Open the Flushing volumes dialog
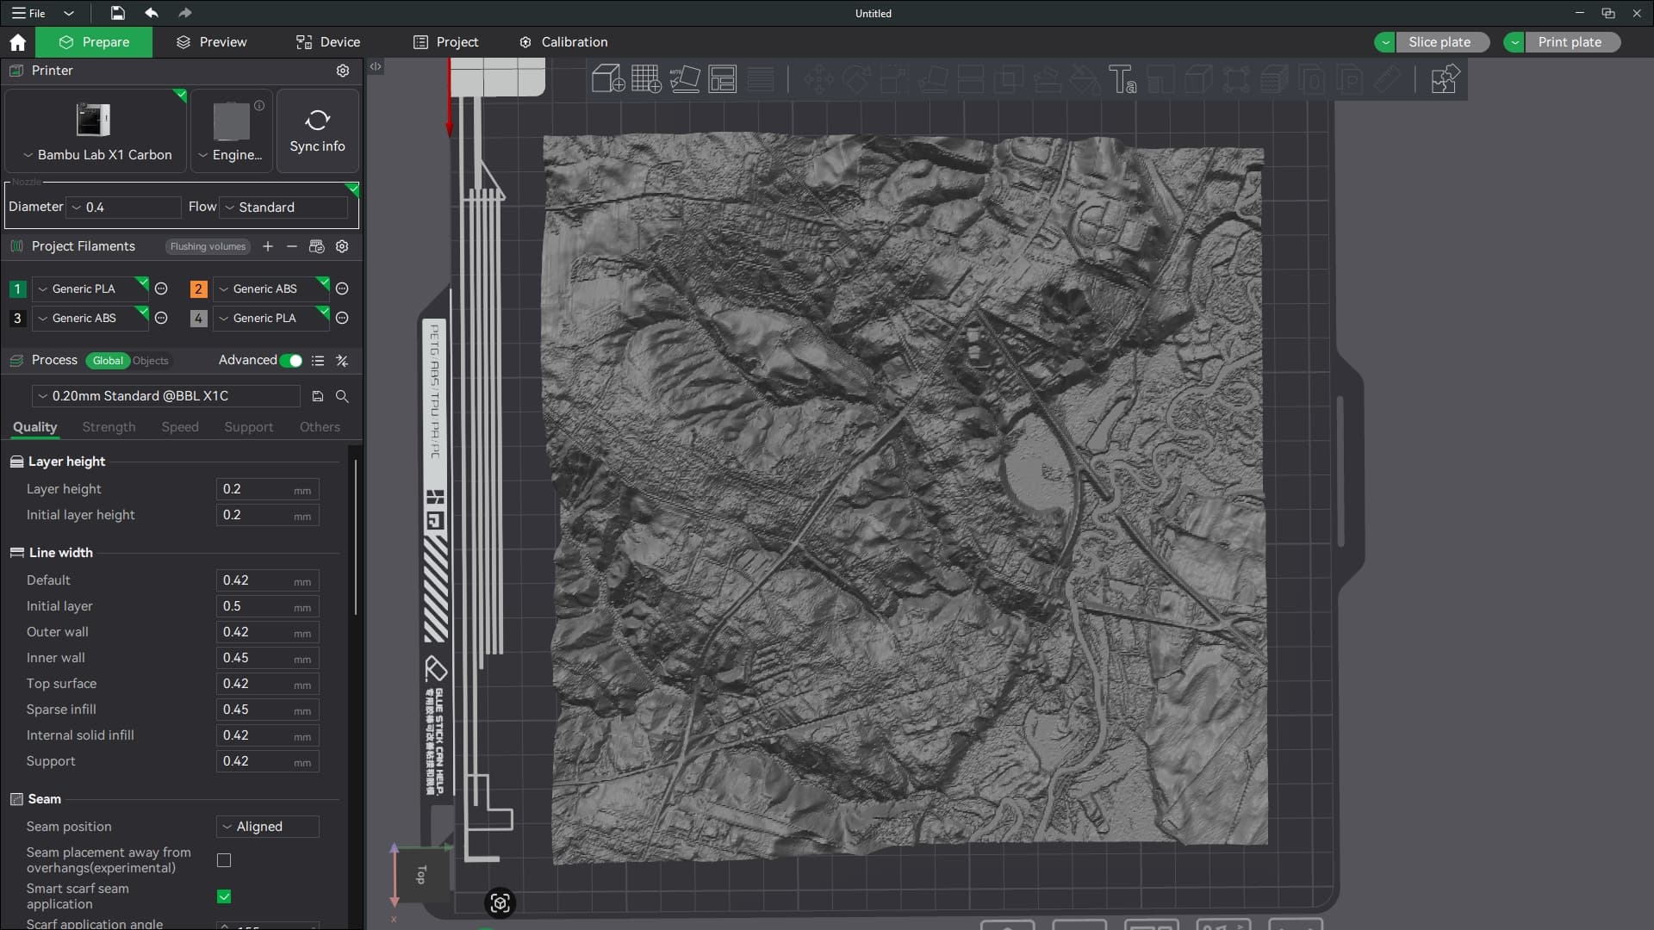 (208, 246)
